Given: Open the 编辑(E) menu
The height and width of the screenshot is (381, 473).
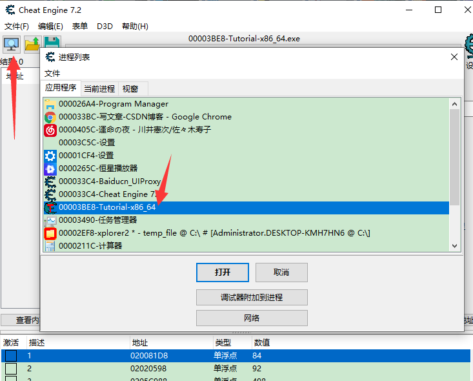Looking at the screenshot, I should click(x=50, y=26).
